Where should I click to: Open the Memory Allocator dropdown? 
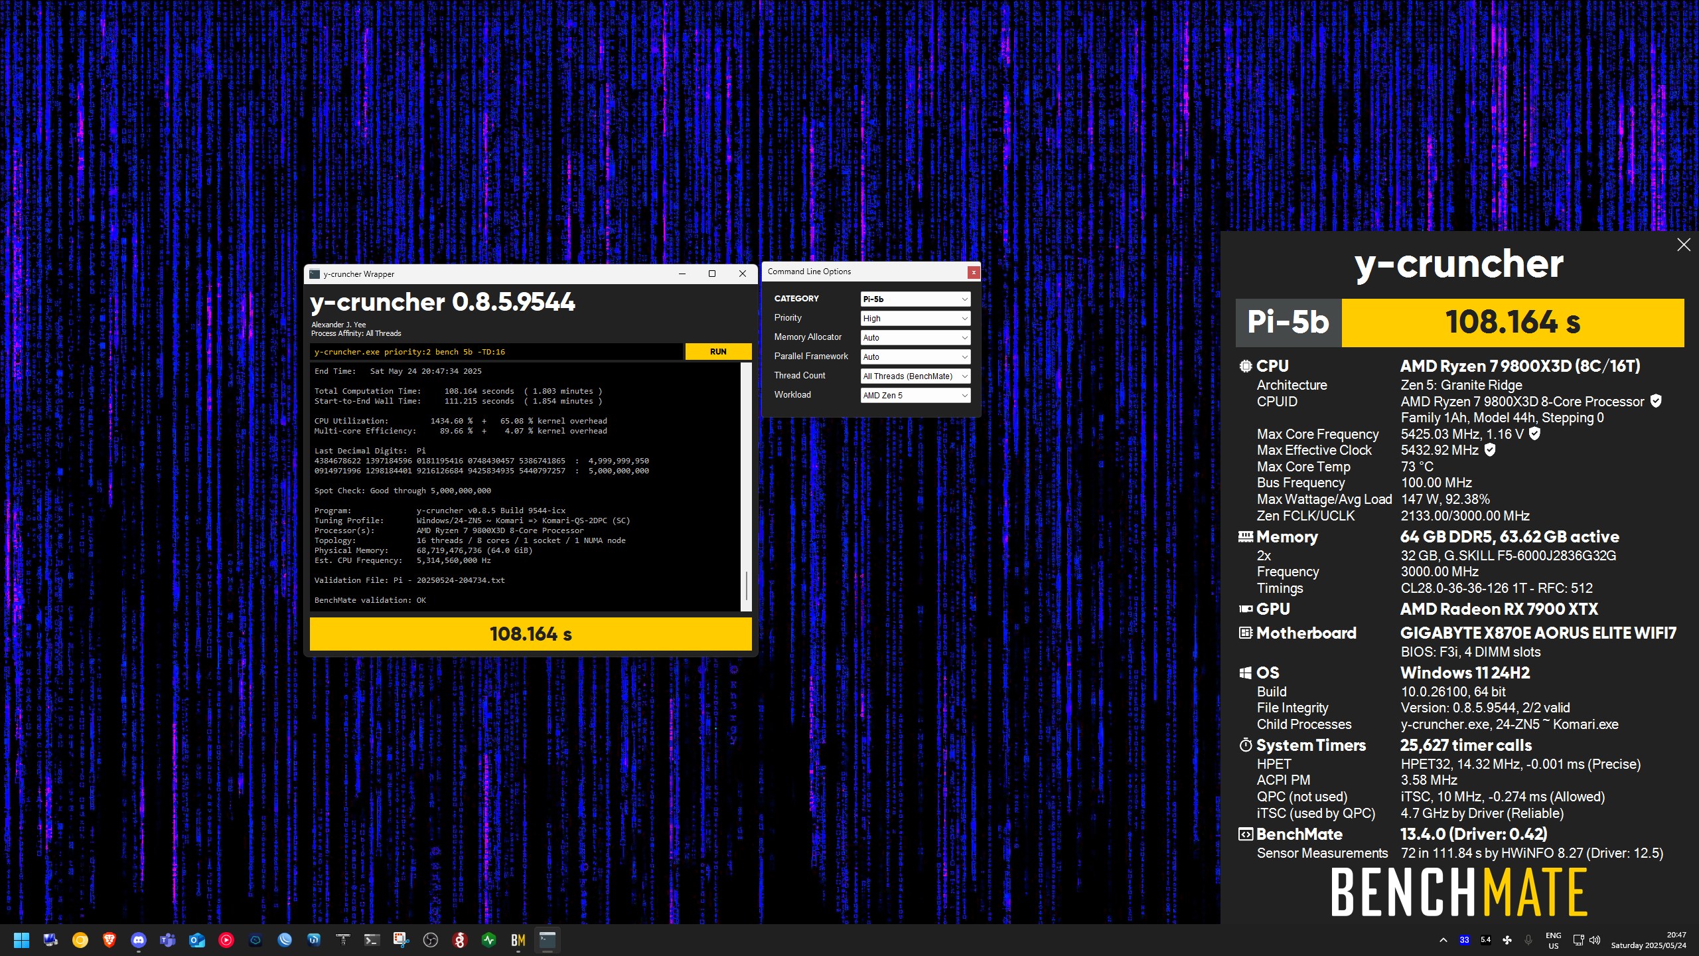point(915,338)
